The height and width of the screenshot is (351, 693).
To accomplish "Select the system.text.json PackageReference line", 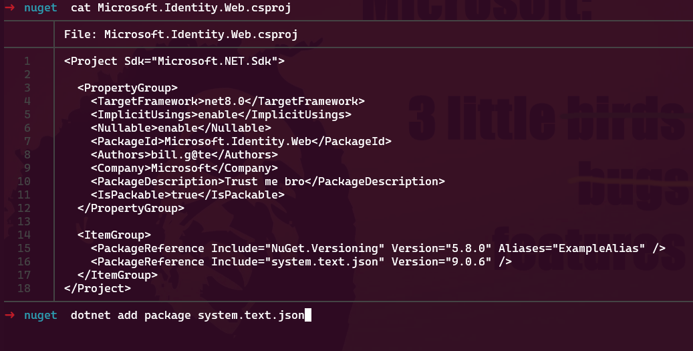I will pos(301,261).
